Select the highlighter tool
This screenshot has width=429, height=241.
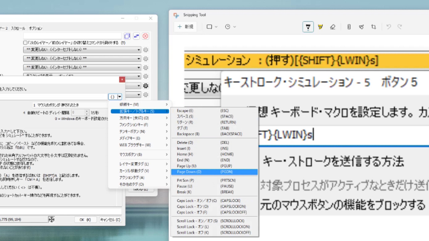pos(320,27)
